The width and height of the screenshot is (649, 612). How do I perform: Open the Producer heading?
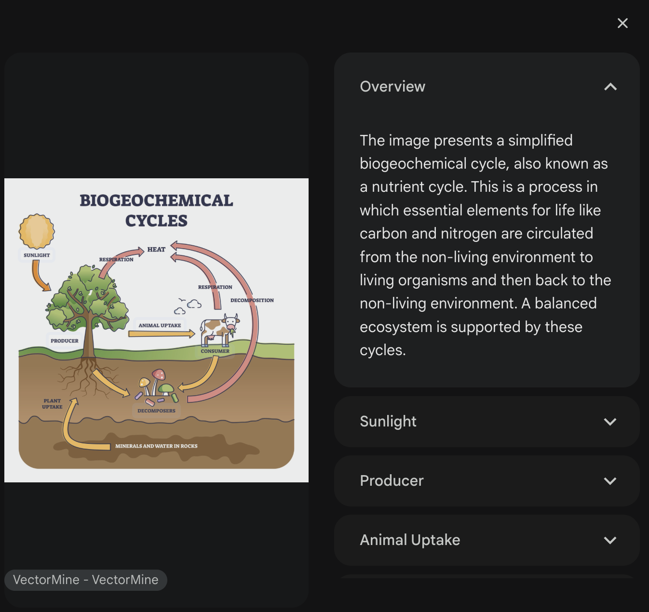coord(392,480)
